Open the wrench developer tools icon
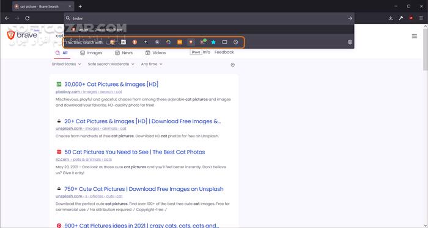The width and height of the screenshot is (428, 228). coord(400,18)
